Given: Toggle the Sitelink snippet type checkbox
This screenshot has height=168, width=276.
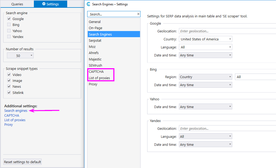Looking at the screenshot, I should click(x=9, y=93).
